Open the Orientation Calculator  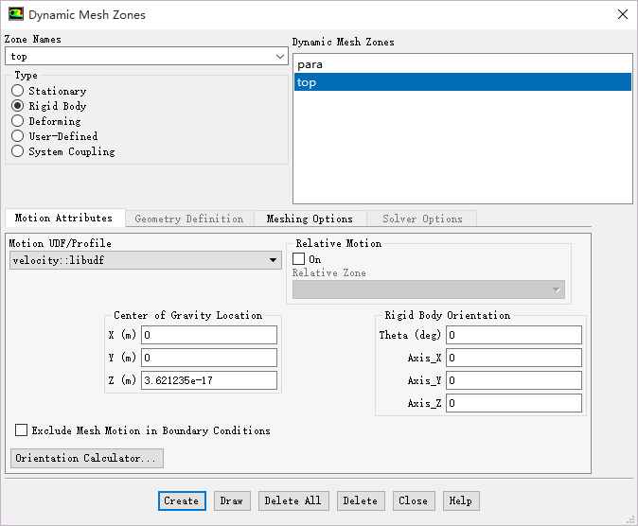coord(87,458)
